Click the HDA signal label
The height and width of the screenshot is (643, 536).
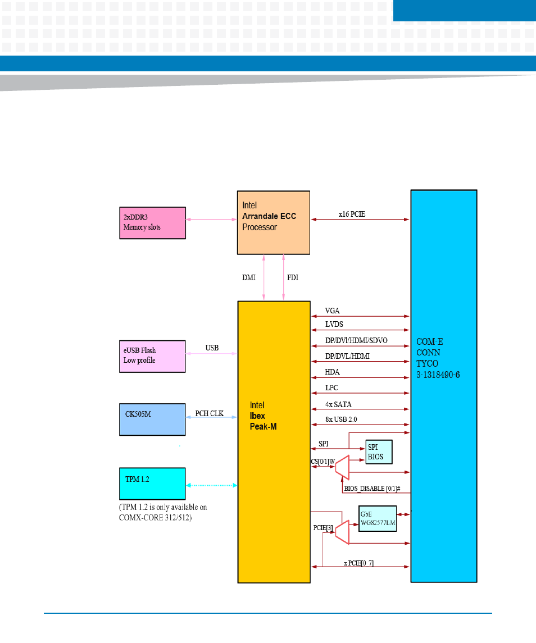[x=333, y=372]
